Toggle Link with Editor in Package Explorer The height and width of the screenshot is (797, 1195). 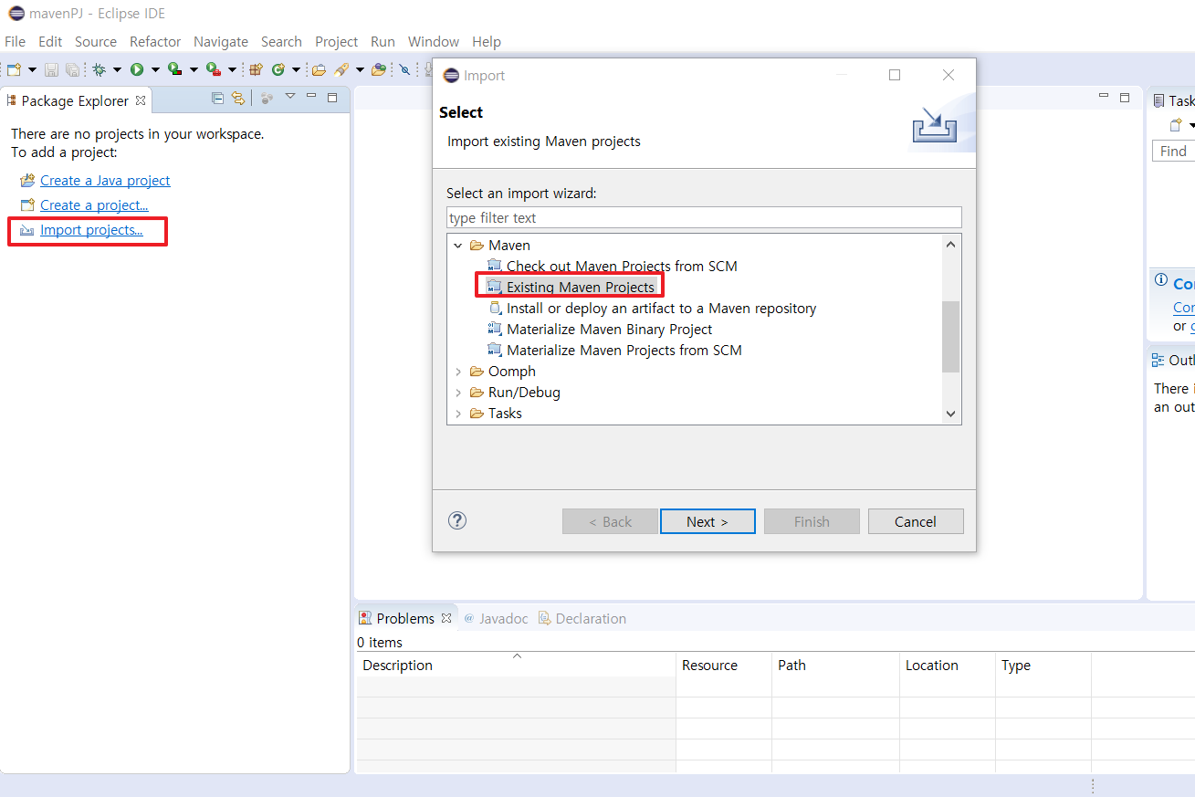[238, 99]
